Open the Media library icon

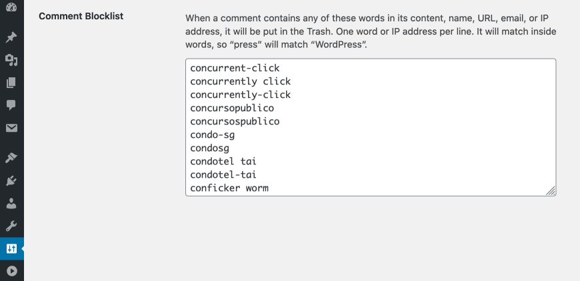pos(11,60)
